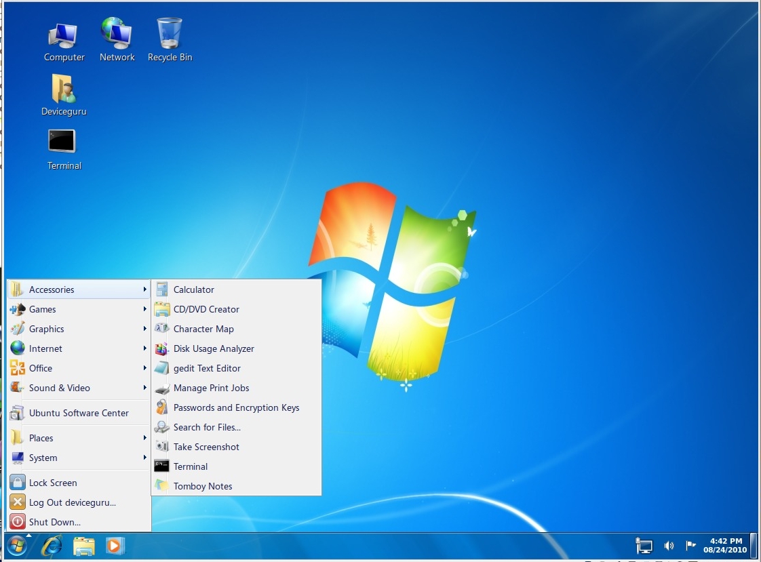
Task: Open the Deviceguru home folder icon
Action: click(63, 89)
